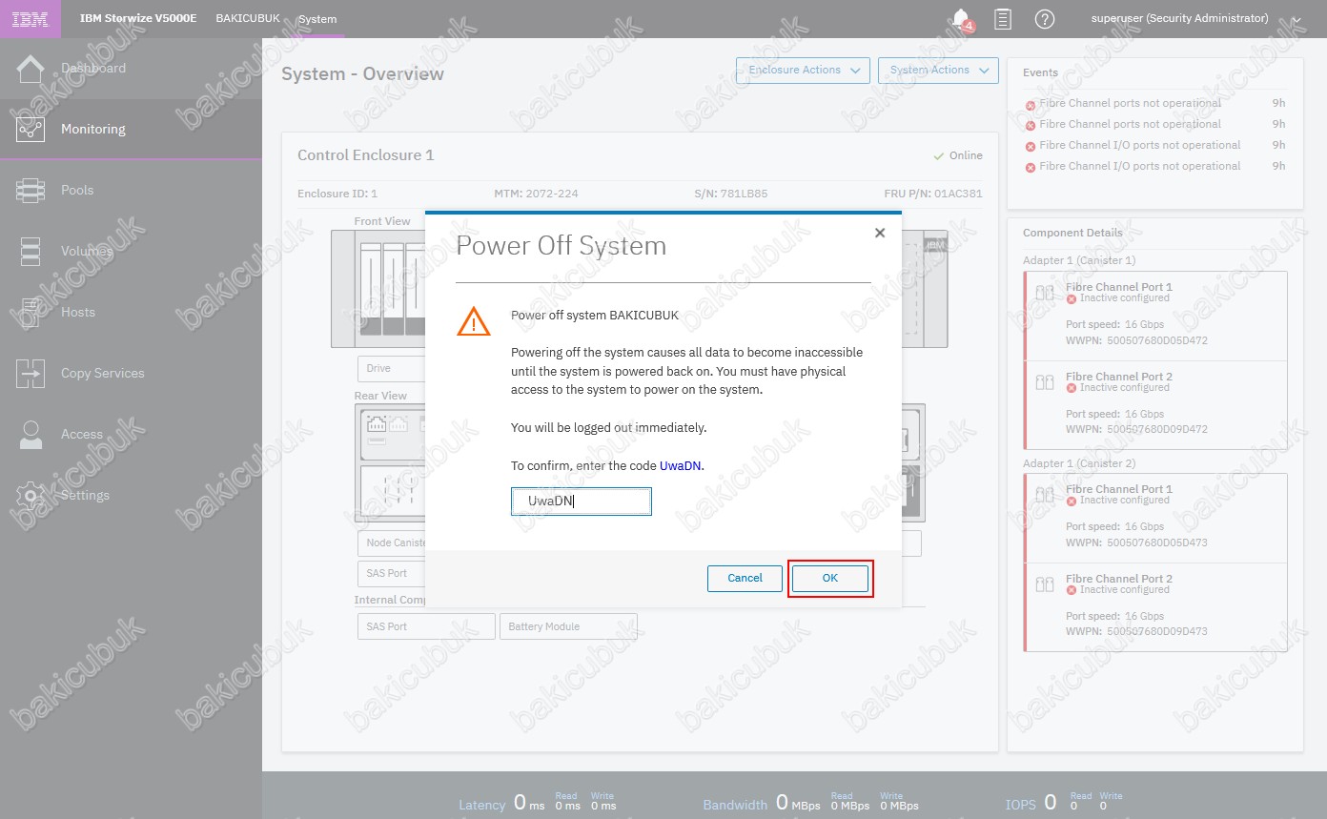Select the Canister 1 Fibre Channel Port 1 card
The height and width of the screenshot is (819, 1327).
click(x=1154, y=316)
